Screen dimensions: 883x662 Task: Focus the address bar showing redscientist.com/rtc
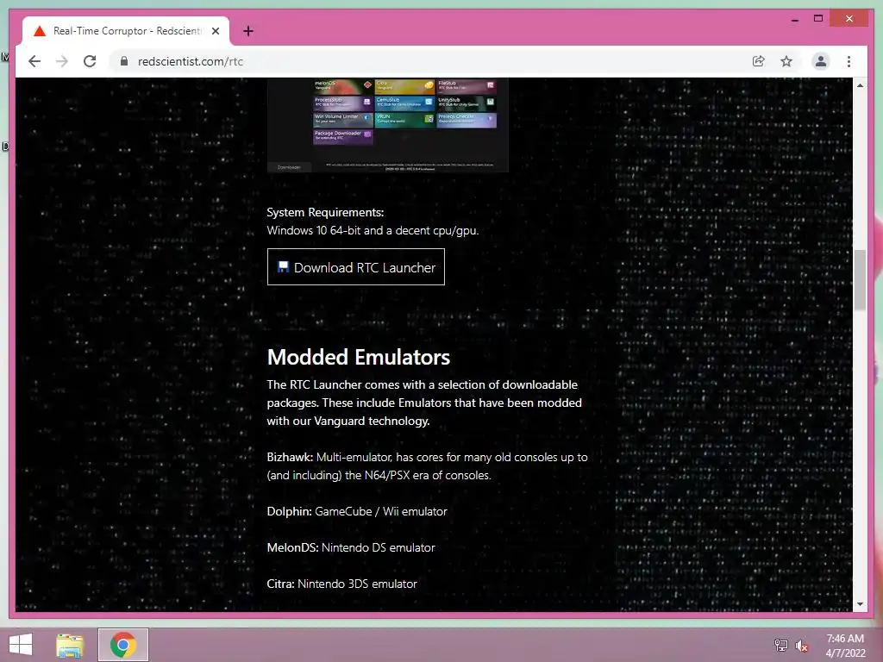coord(428,61)
